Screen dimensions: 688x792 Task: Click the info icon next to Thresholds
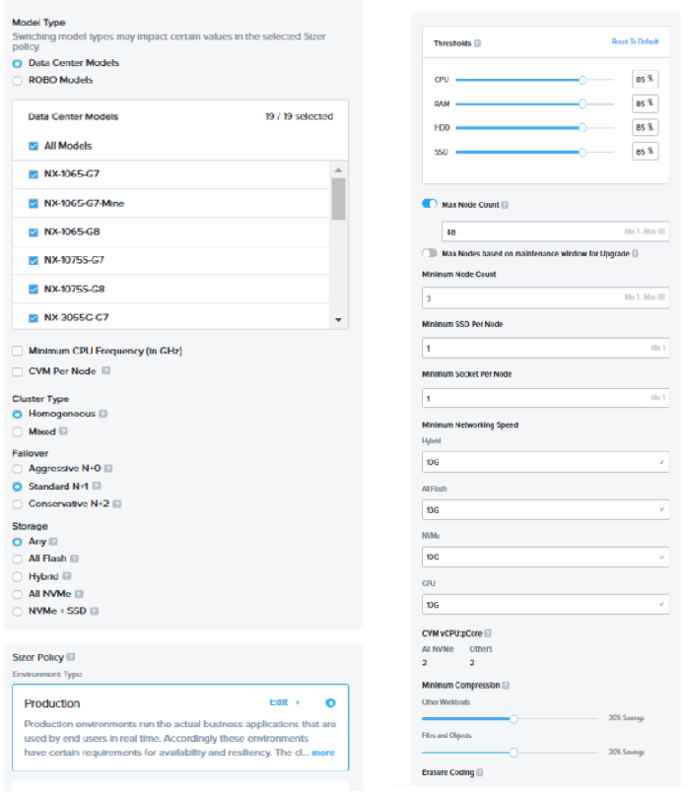pos(477,43)
